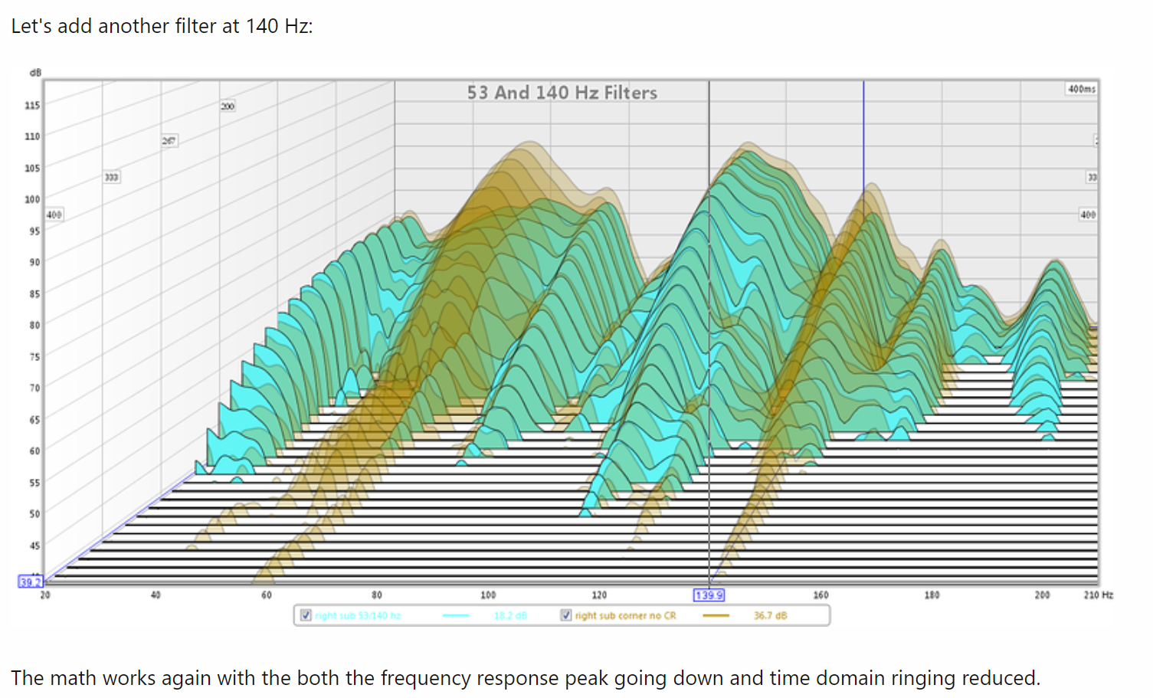
Task: Uncheck the 'right sub corner no CR' checkbox
Action: point(566,615)
